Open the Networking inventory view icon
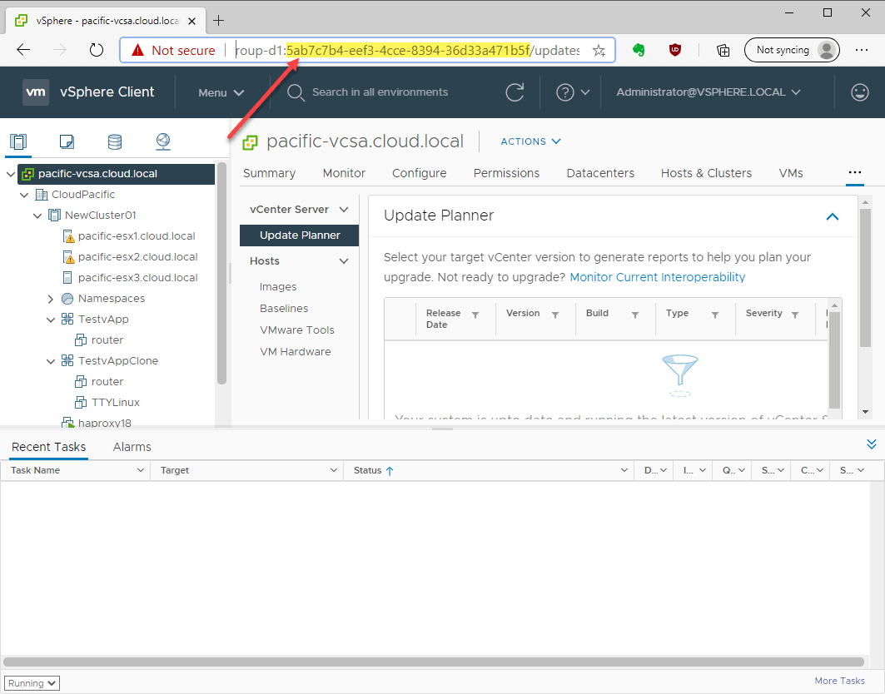Screen dimensions: 885x694 tap(163, 141)
